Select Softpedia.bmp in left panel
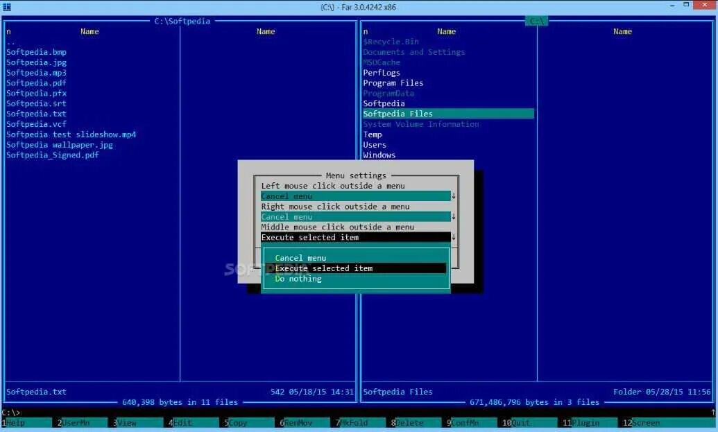This screenshot has width=718, height=432. point(36,52)
